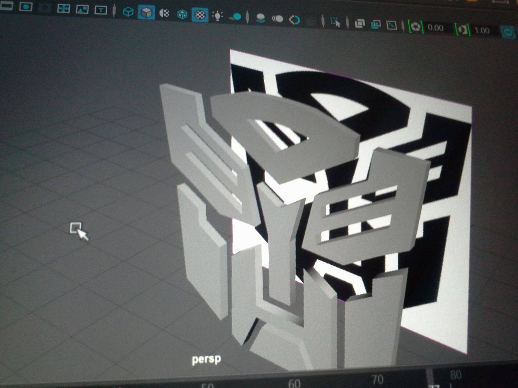Screen dimensions: 518x388
Task: Toggle motion blur icon
Action: point(278,19)
